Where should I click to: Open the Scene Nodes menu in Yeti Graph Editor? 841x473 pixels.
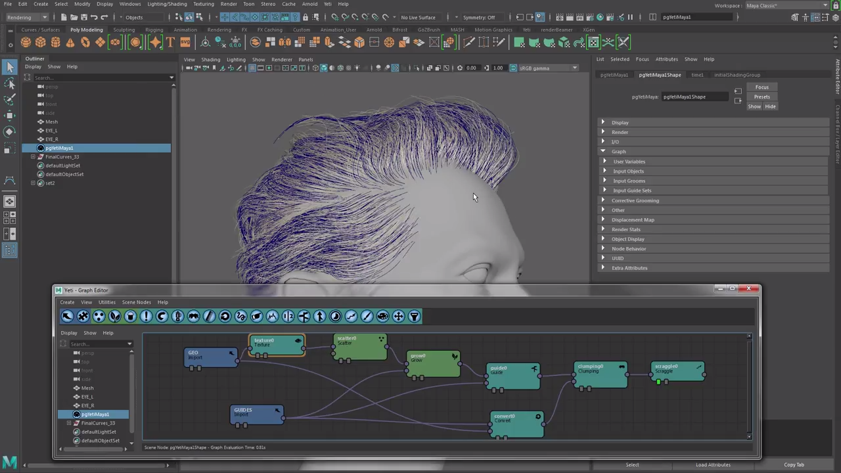(136, 302)
